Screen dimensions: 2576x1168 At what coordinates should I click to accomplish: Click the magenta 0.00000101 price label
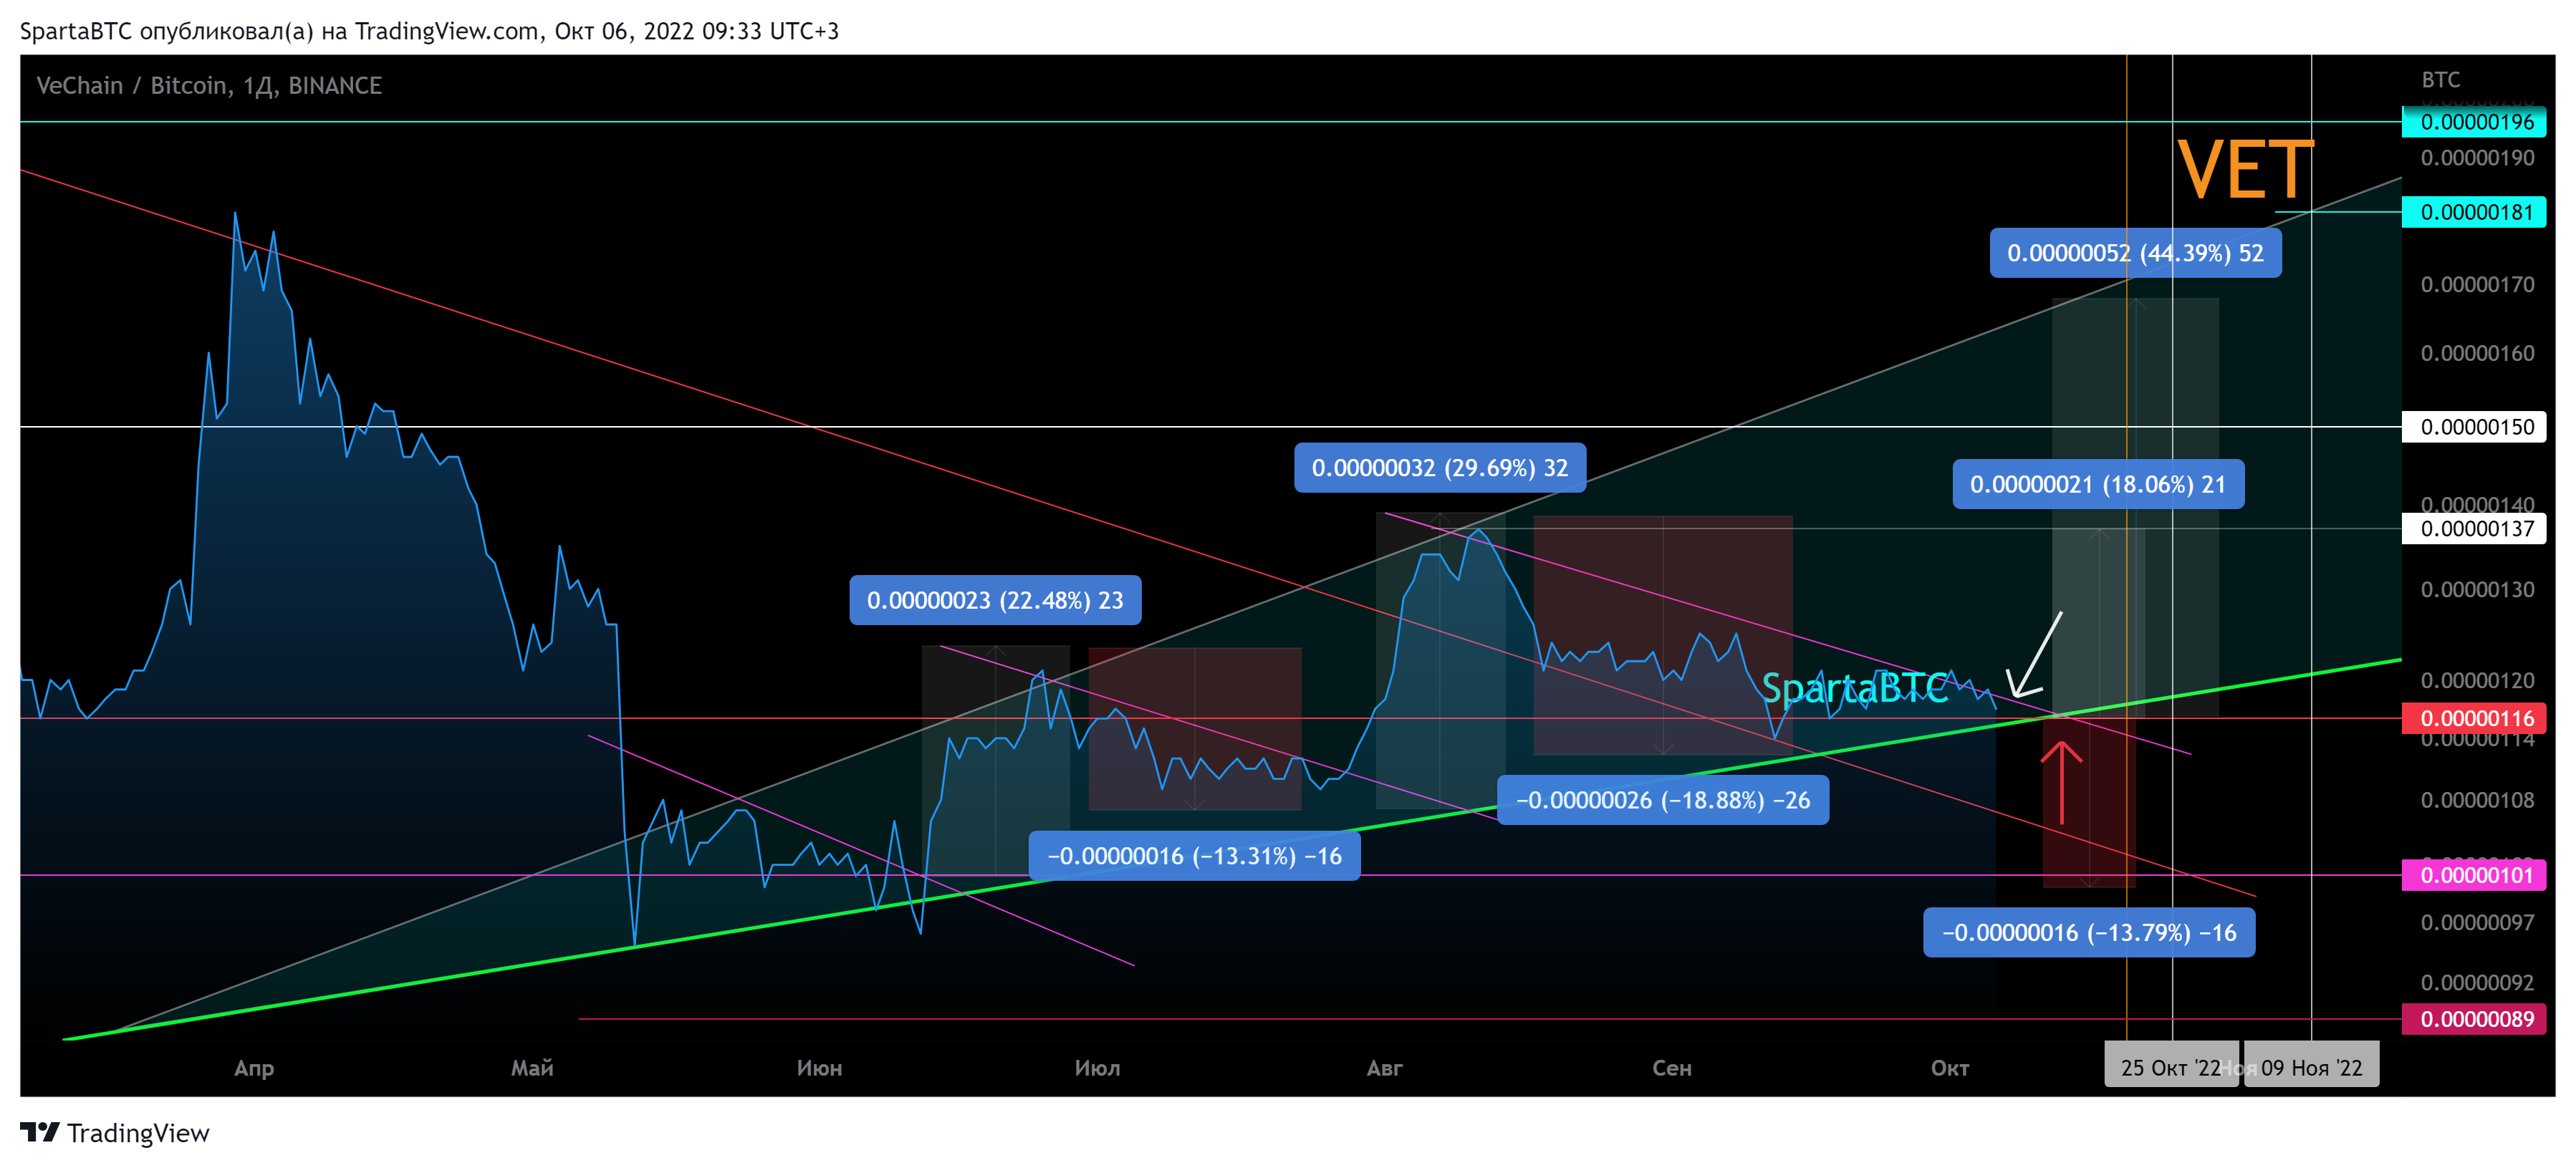point(2473,876)
